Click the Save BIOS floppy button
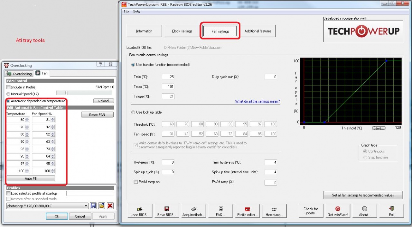 pyautogui.click(x=167, y=211)
